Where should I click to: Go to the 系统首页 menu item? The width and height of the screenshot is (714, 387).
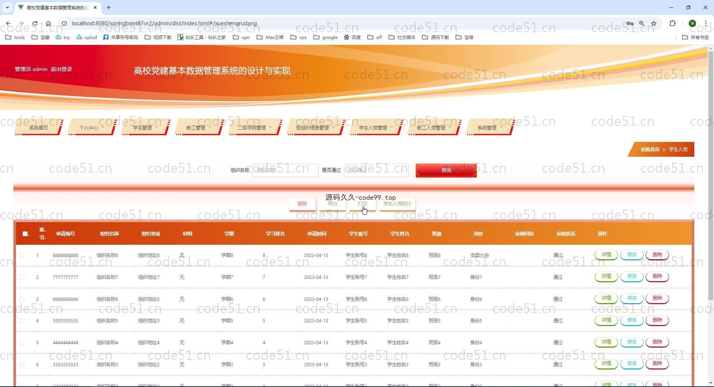point(38,127)
